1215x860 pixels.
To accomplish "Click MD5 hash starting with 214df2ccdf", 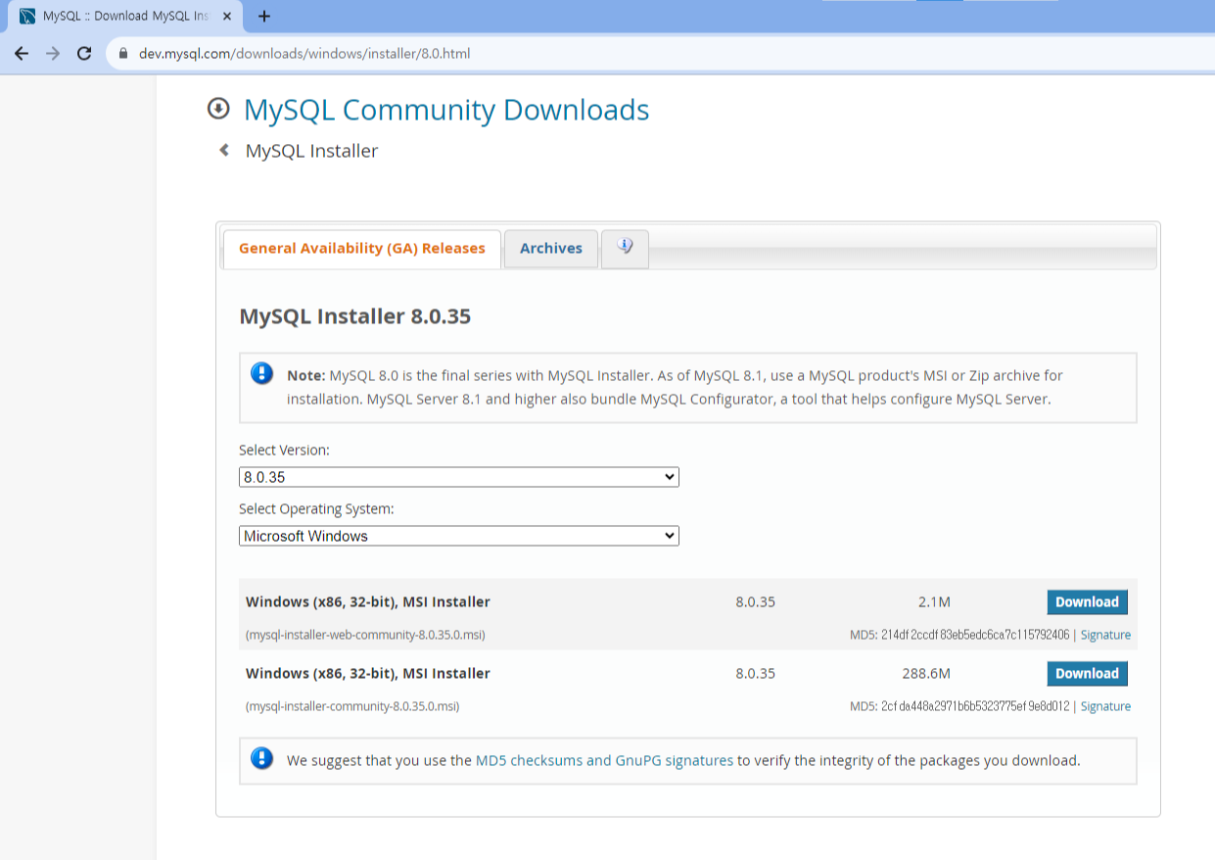I will click(975, 635).
